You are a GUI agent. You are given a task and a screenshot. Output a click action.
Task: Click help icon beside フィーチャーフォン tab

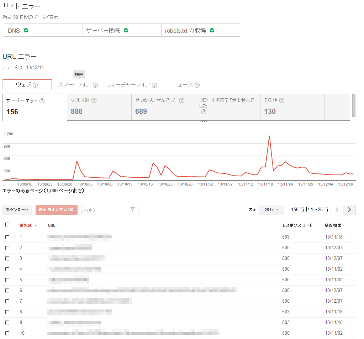point(154,85)
